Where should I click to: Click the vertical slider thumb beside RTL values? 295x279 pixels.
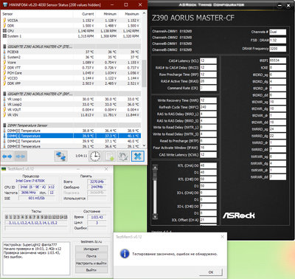[x=155, y=176]
